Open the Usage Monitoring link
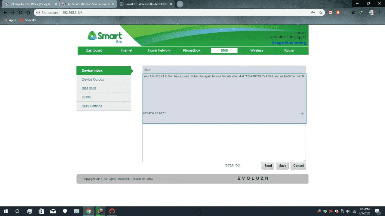The width and height of the screenshot is (385, 216). 289,43
